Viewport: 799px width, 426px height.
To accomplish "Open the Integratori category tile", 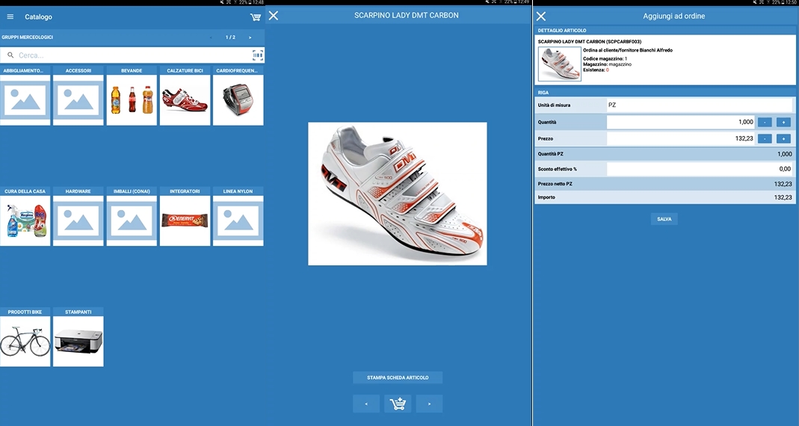I will pyautogui.click(x=185, y=217).
